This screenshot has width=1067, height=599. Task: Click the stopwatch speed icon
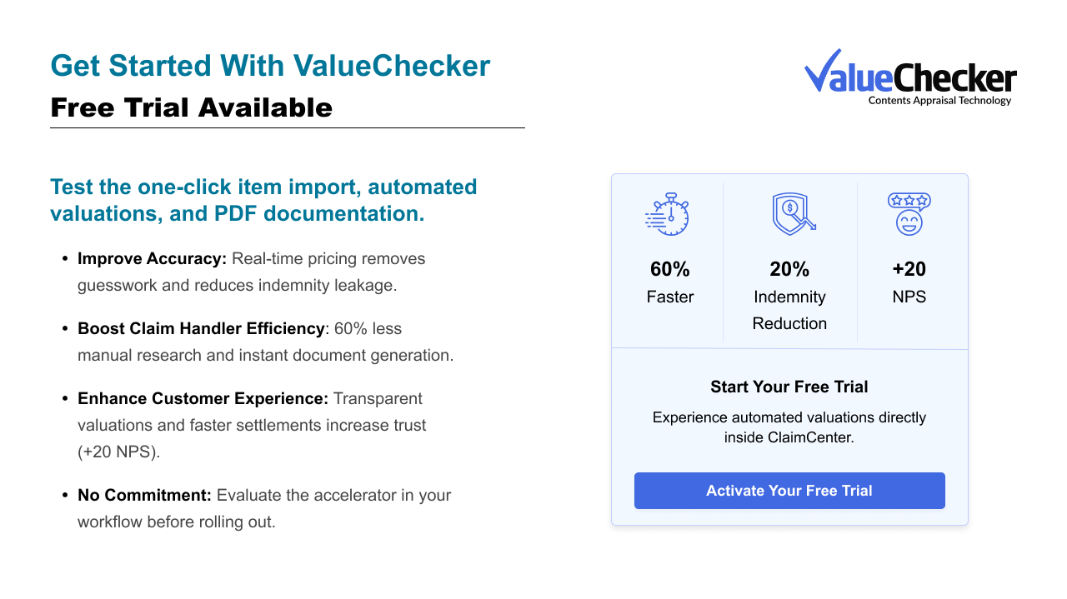668,214
